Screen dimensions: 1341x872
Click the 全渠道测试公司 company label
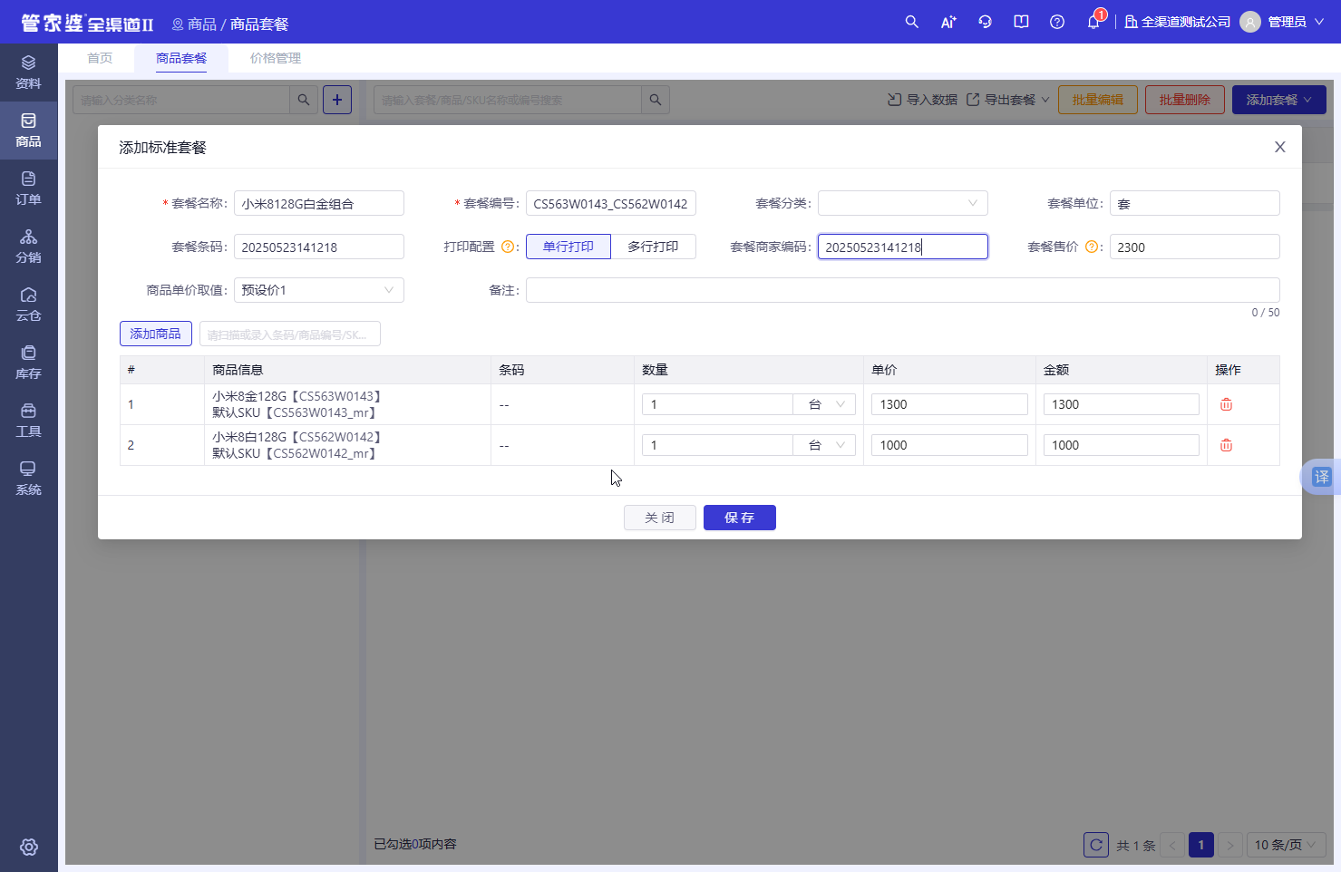[x=1177, y=22]
